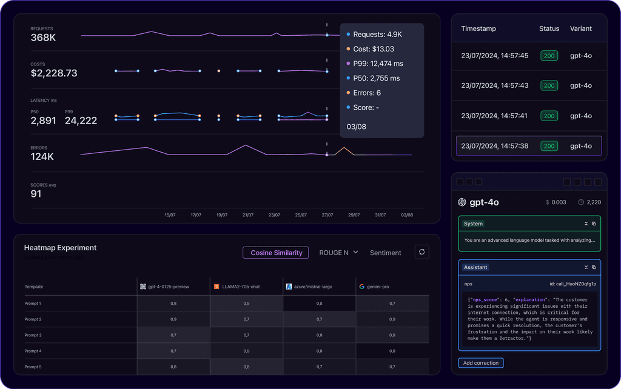Screen dimensions: 621x389
Task: Toggle the Cosine Similarity metric
Action: [x=275, y=252]
